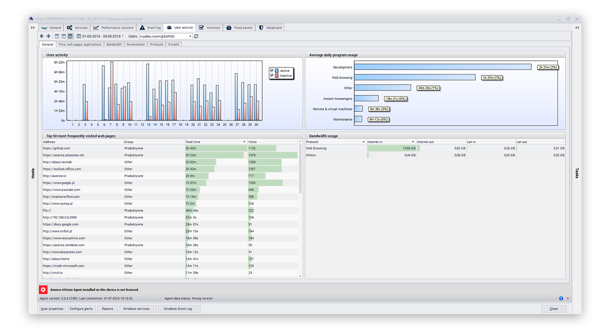
Task: Select the day view calendar icon
Action: tap(57, 36)
